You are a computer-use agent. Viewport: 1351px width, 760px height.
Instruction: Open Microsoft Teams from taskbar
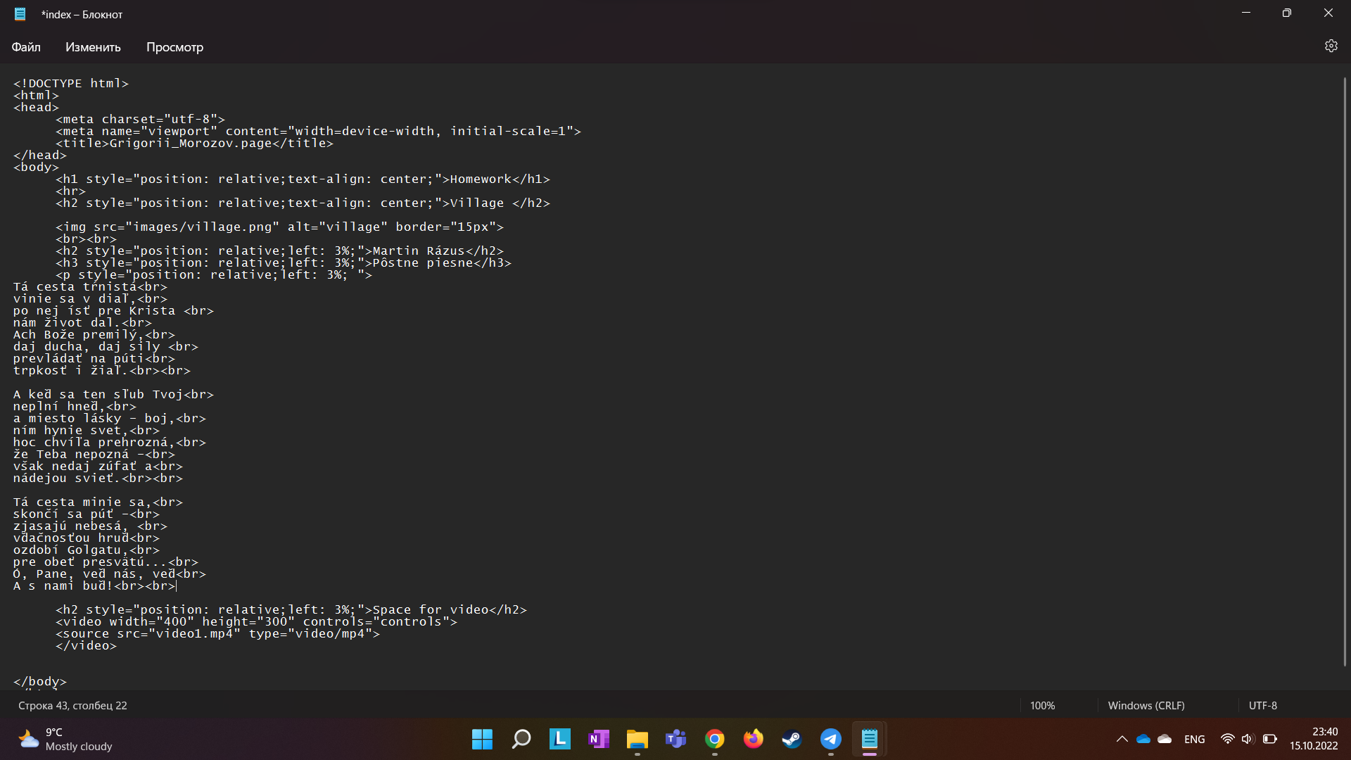pyautogui.click(x=676, y=739)
